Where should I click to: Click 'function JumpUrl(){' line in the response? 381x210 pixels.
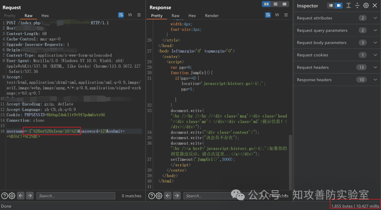coord(192,73)
